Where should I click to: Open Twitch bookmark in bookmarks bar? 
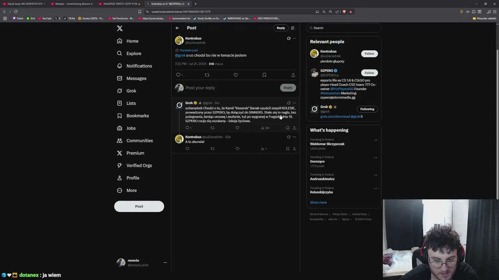(18, 18)
